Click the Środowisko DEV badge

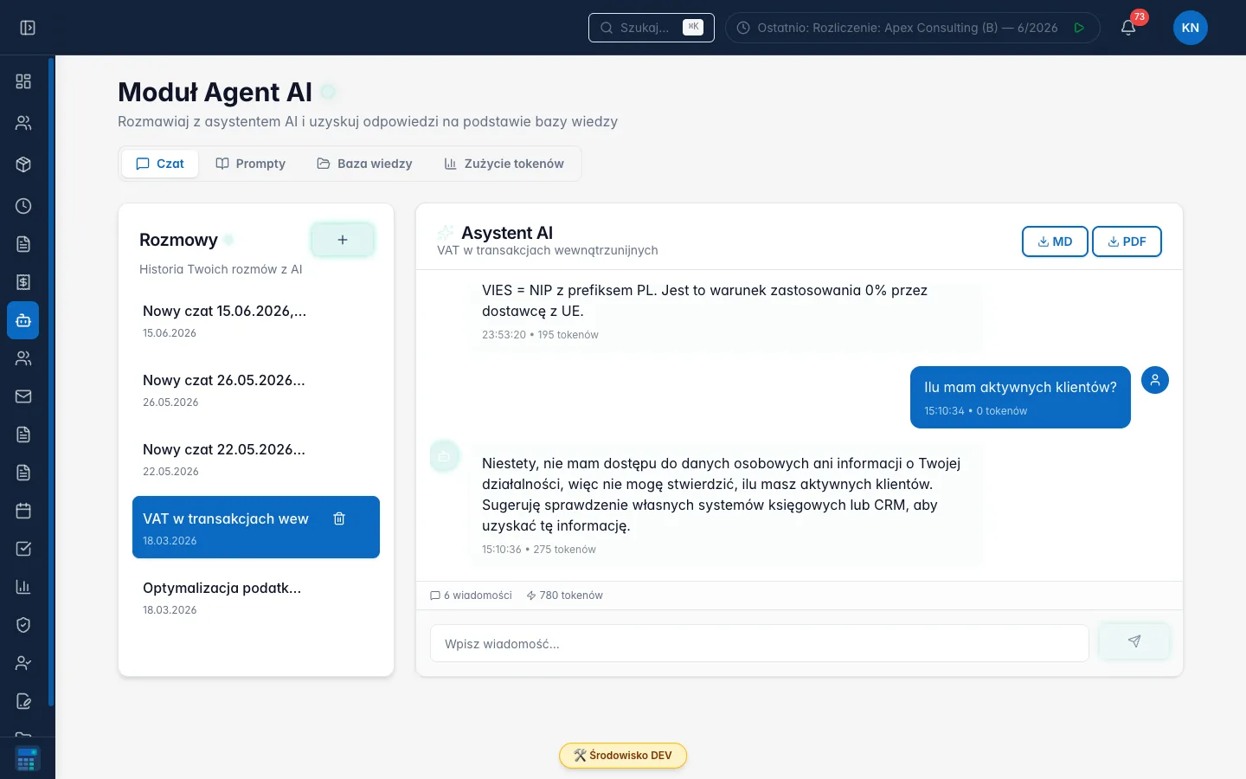click(x=623, y=756)
